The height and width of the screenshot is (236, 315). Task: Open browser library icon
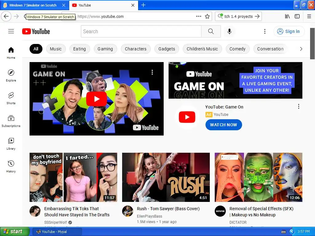288,17
